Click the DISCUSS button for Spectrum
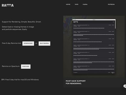Screen dimensions: 126x95 coord(26,66)
